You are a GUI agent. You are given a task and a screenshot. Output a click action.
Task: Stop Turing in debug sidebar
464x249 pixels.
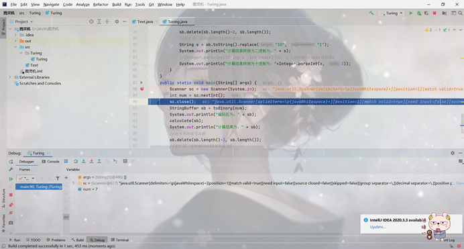[11, 195]
